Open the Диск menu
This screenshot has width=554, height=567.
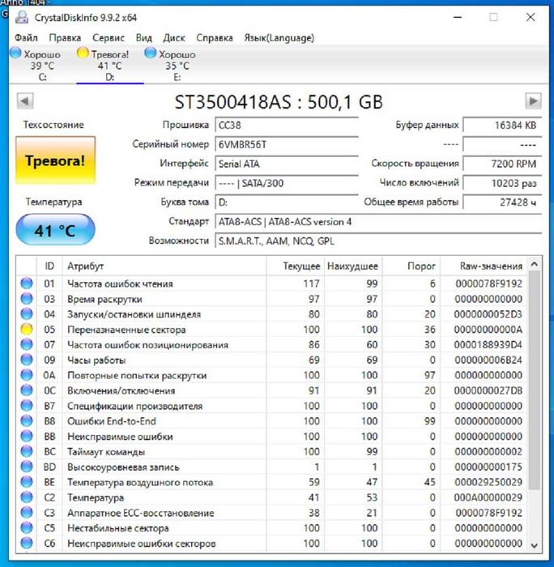pos(174,38)
